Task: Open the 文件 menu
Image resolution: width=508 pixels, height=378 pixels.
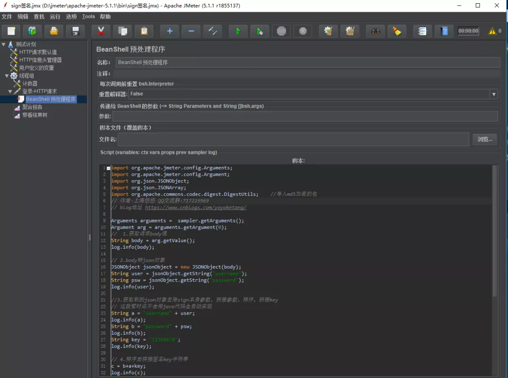Action: pos(7,16)
